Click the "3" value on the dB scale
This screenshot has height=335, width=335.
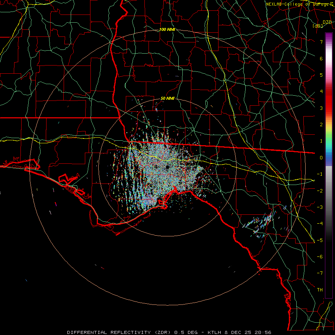[321, 108]
